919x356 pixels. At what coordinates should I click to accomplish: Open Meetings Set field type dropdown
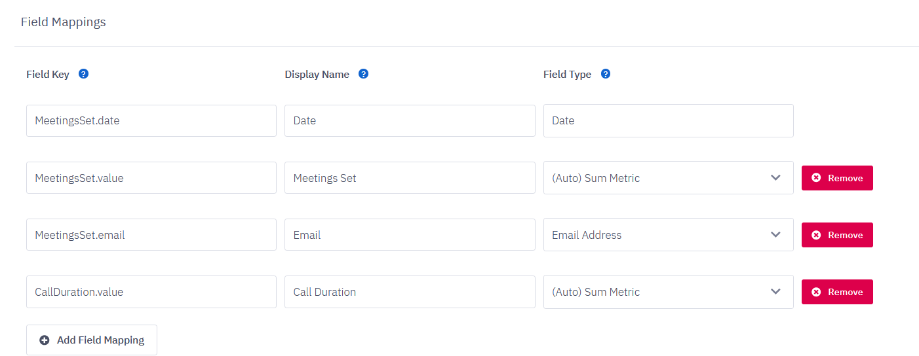click(668, 178)
